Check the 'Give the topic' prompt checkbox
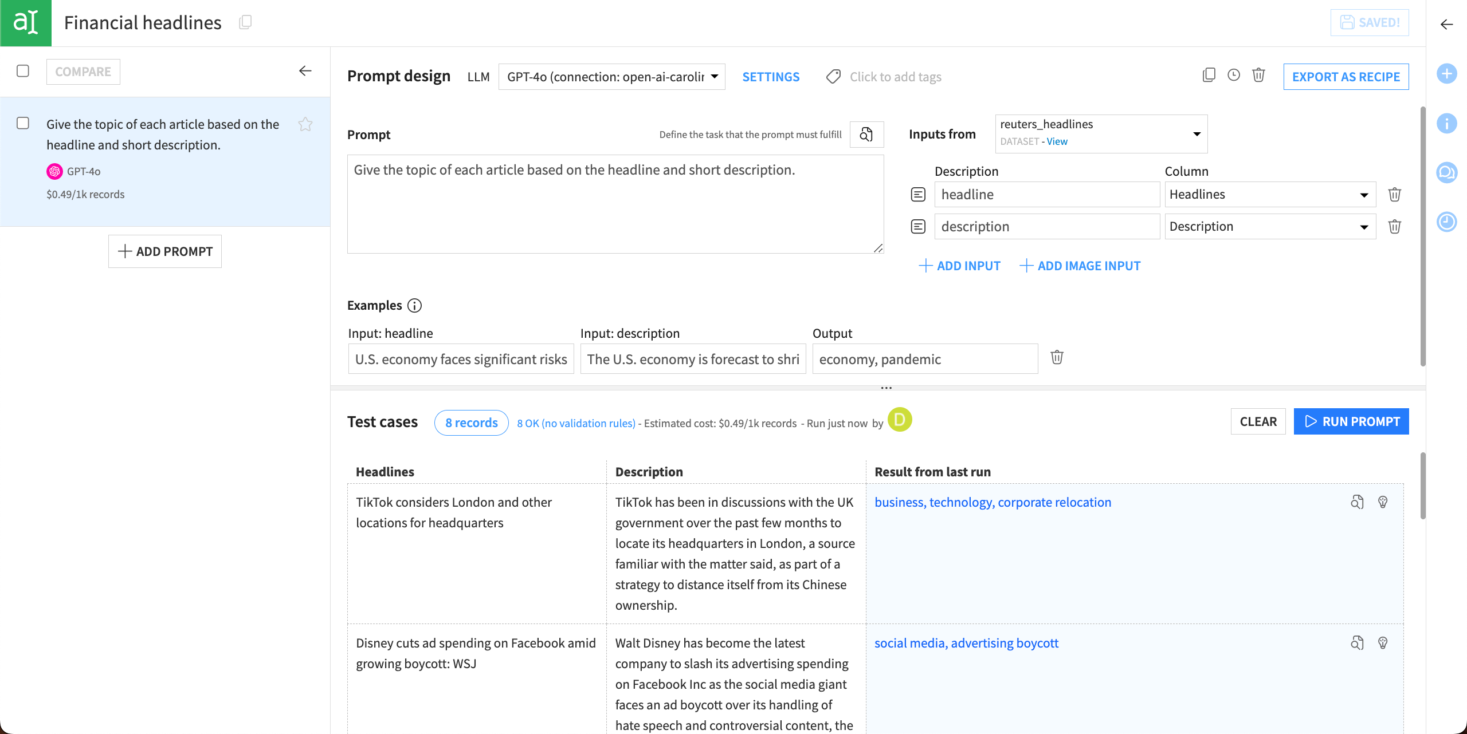This screenshot has width=1467, height=734. pos(23,123)
